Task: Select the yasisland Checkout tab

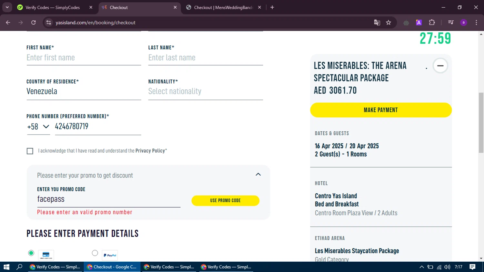Action: 139,7
